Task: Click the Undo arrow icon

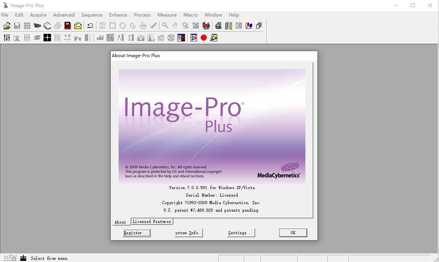Action: [x=90, y=26]
